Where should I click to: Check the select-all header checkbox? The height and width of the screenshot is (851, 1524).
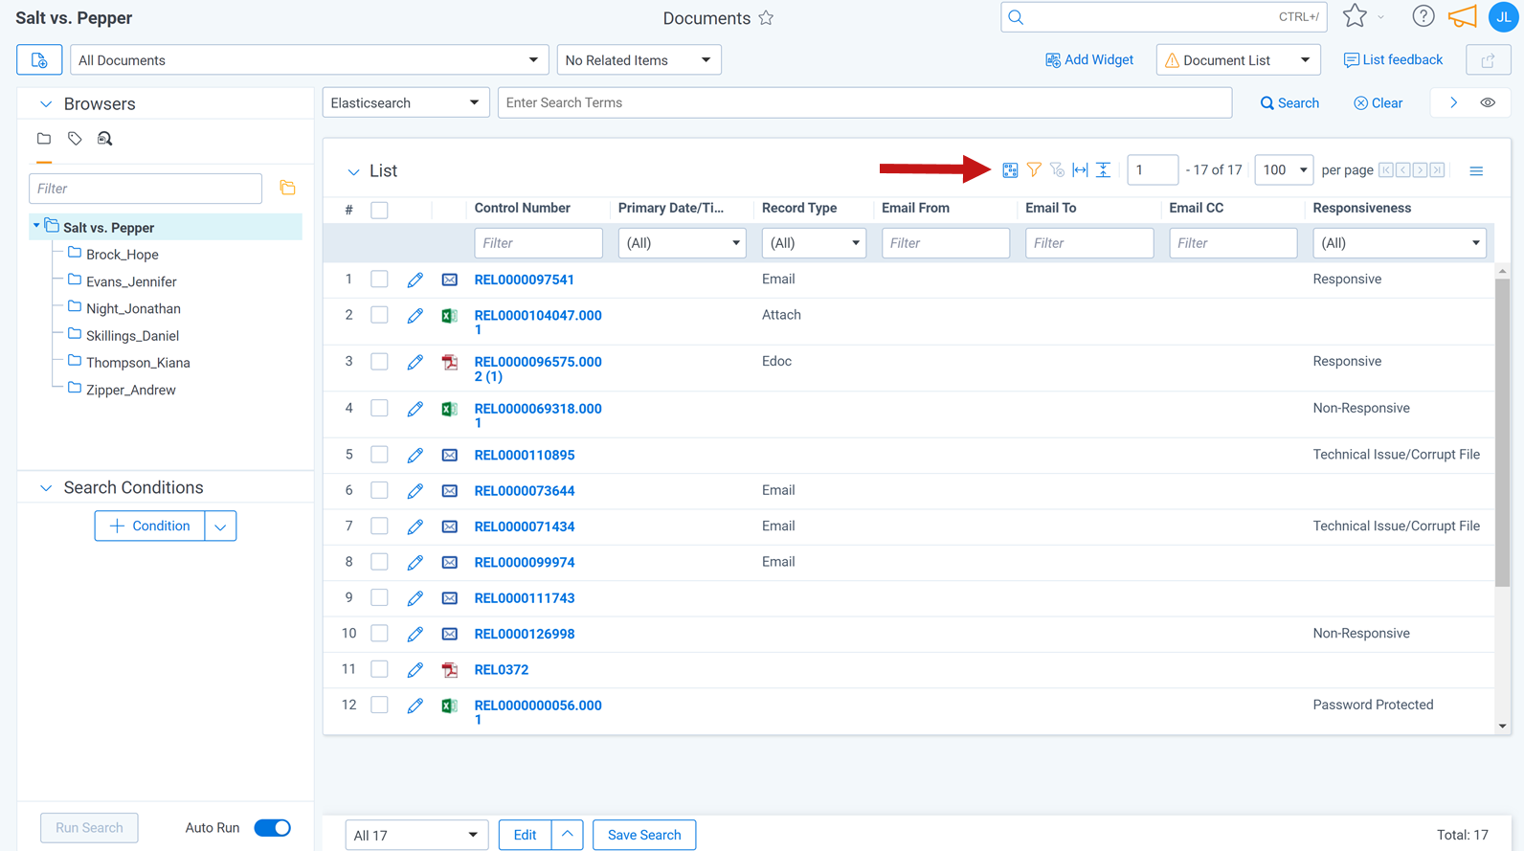tap(379, 210)
